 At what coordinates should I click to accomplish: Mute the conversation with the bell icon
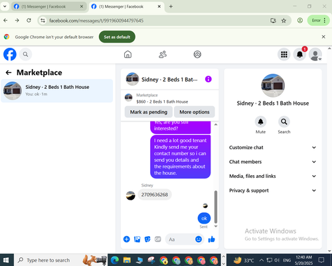click(x=260, y=121)
